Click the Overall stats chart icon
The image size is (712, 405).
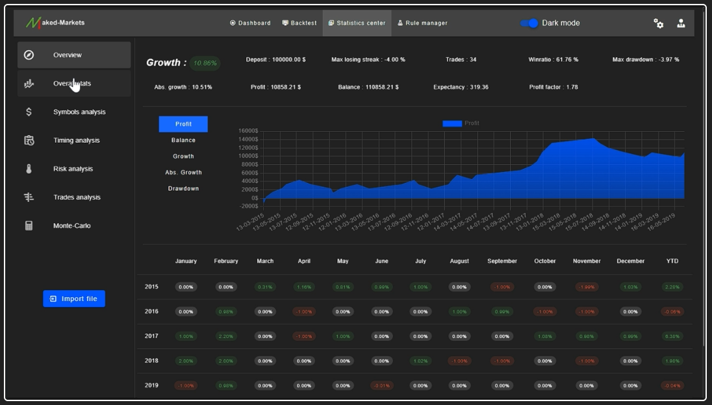tap(29, 83)
